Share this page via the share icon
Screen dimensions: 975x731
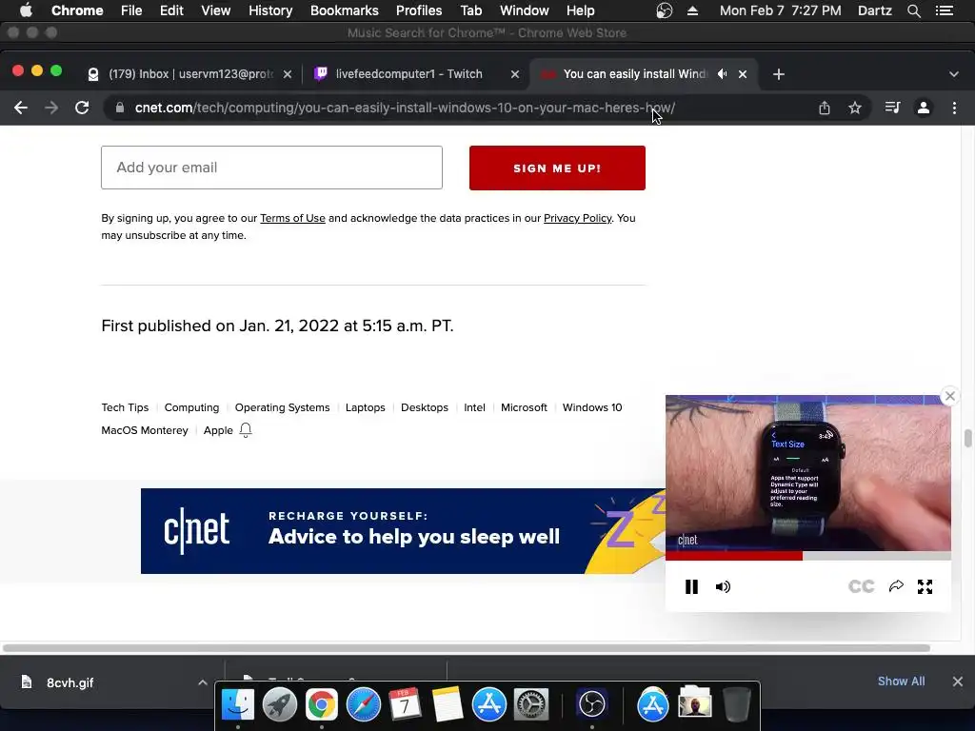[825, 108]
